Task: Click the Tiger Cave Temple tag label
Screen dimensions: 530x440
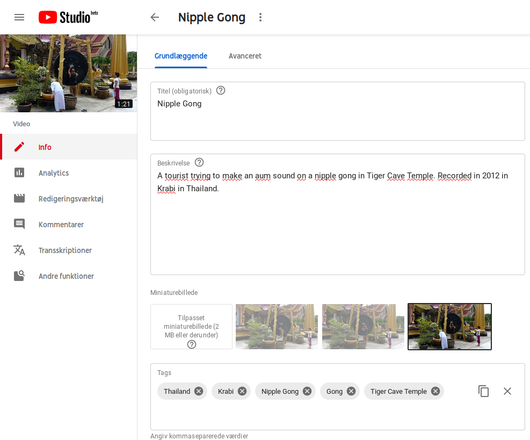Action: point(398,391)
